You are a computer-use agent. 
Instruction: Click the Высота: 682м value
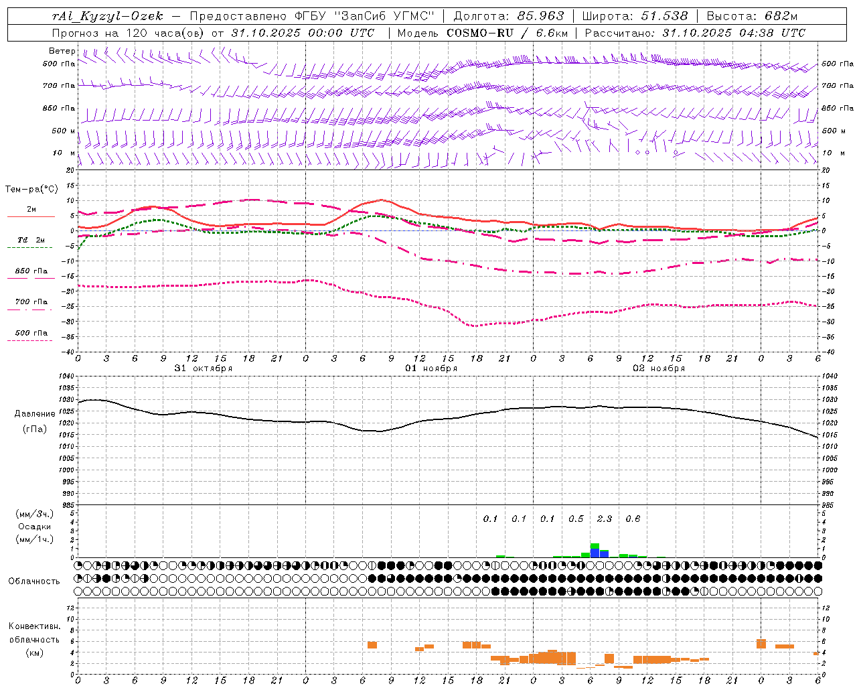coord(752,16)
